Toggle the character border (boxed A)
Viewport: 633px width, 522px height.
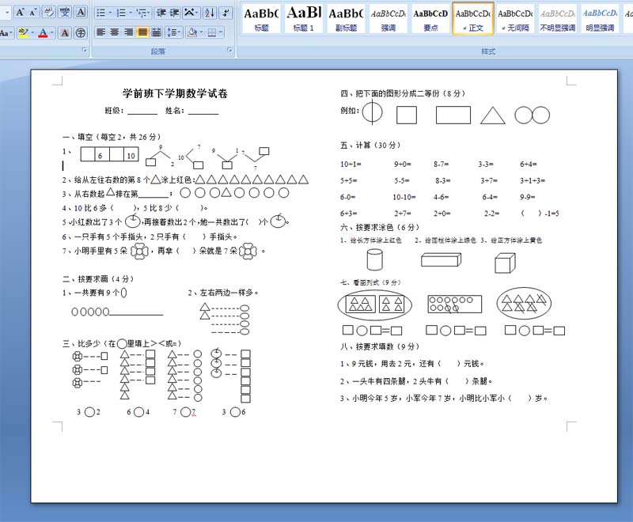pyautogui.click(x=81, y=13)
